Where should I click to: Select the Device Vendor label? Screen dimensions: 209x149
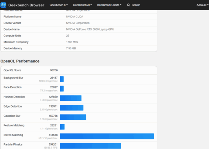coord(12,23)
